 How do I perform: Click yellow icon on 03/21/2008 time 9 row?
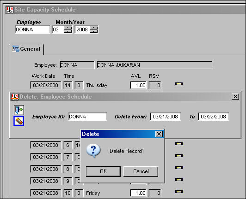click(179, 180)
